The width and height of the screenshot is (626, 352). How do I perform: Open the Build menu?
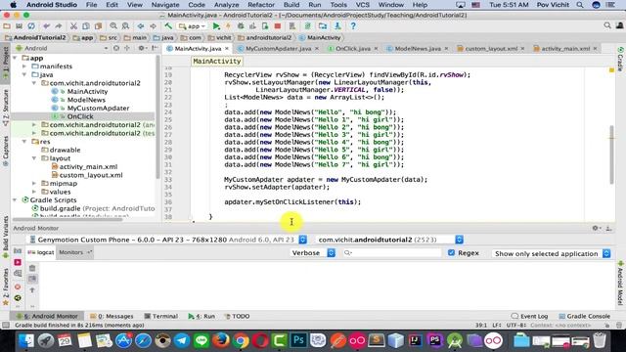pyautogui.click(x=291, y=5)
